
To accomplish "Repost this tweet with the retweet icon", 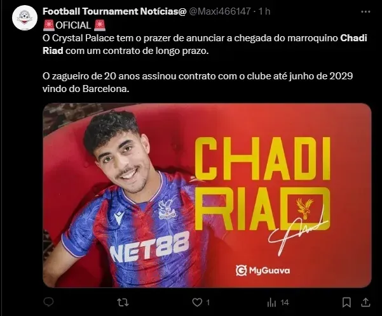I will coord(123,303).
